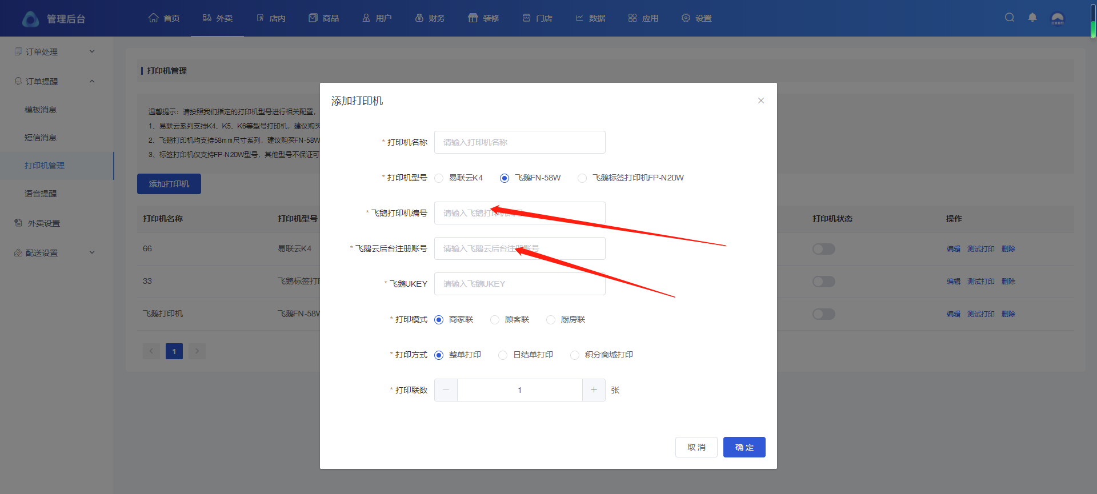Viewport: 1097px width, 494px height.
Task: Open the 商品 tab in top navigation
Action: pos(324,18)
